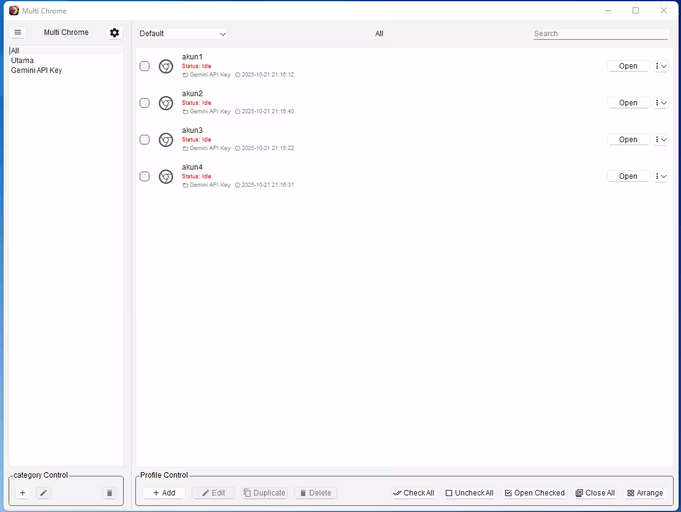The width and height of the screenshot is (681, 512).
Task: Click the add category plus icon
Action: click(23, 493)
